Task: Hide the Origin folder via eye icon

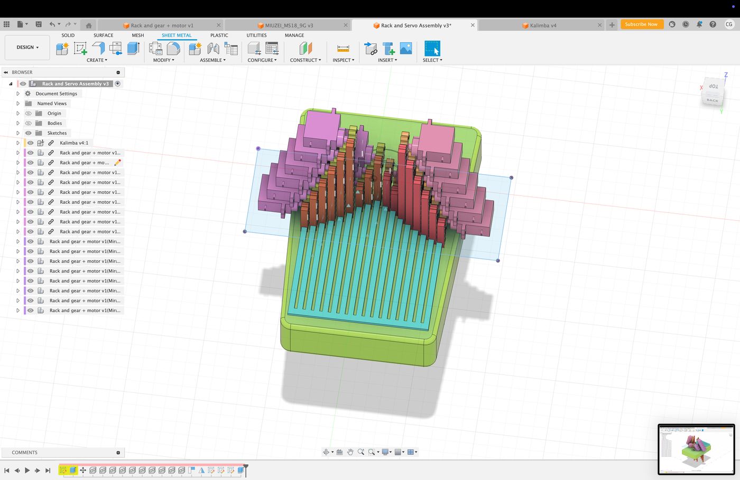Action: tap(29, 114)
